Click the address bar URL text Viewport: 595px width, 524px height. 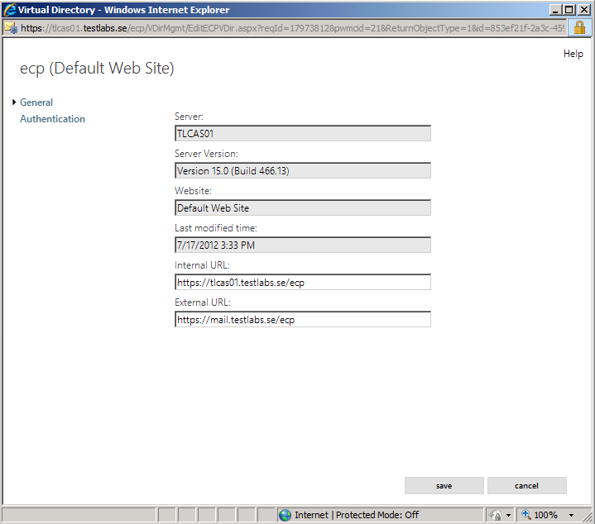(292, 28)
